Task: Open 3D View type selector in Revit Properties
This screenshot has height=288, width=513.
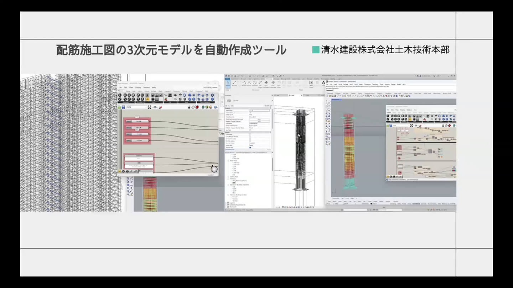Action: point(249,101)
